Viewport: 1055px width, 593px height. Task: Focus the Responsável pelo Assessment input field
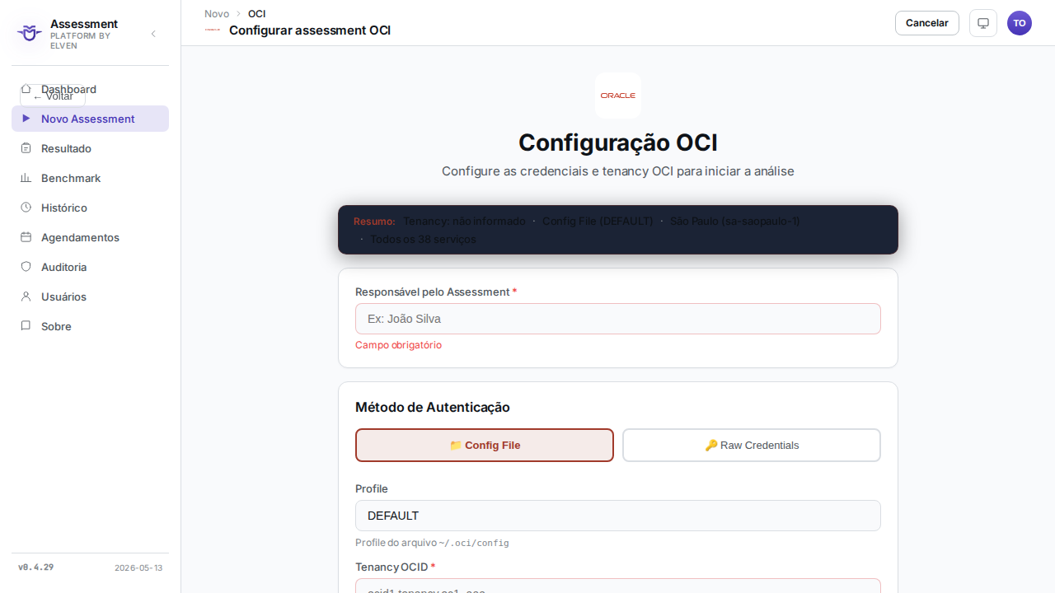pos(618,319)
